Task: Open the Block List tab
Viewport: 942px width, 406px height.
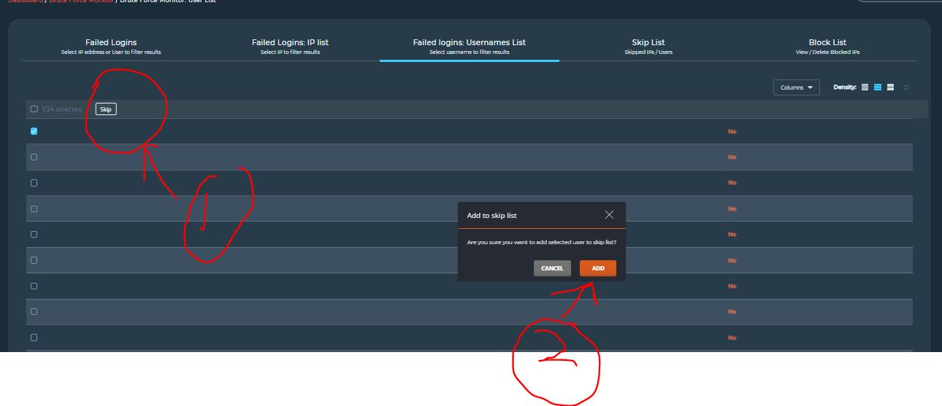Action: pyautogui.click(x=827, y=47)
